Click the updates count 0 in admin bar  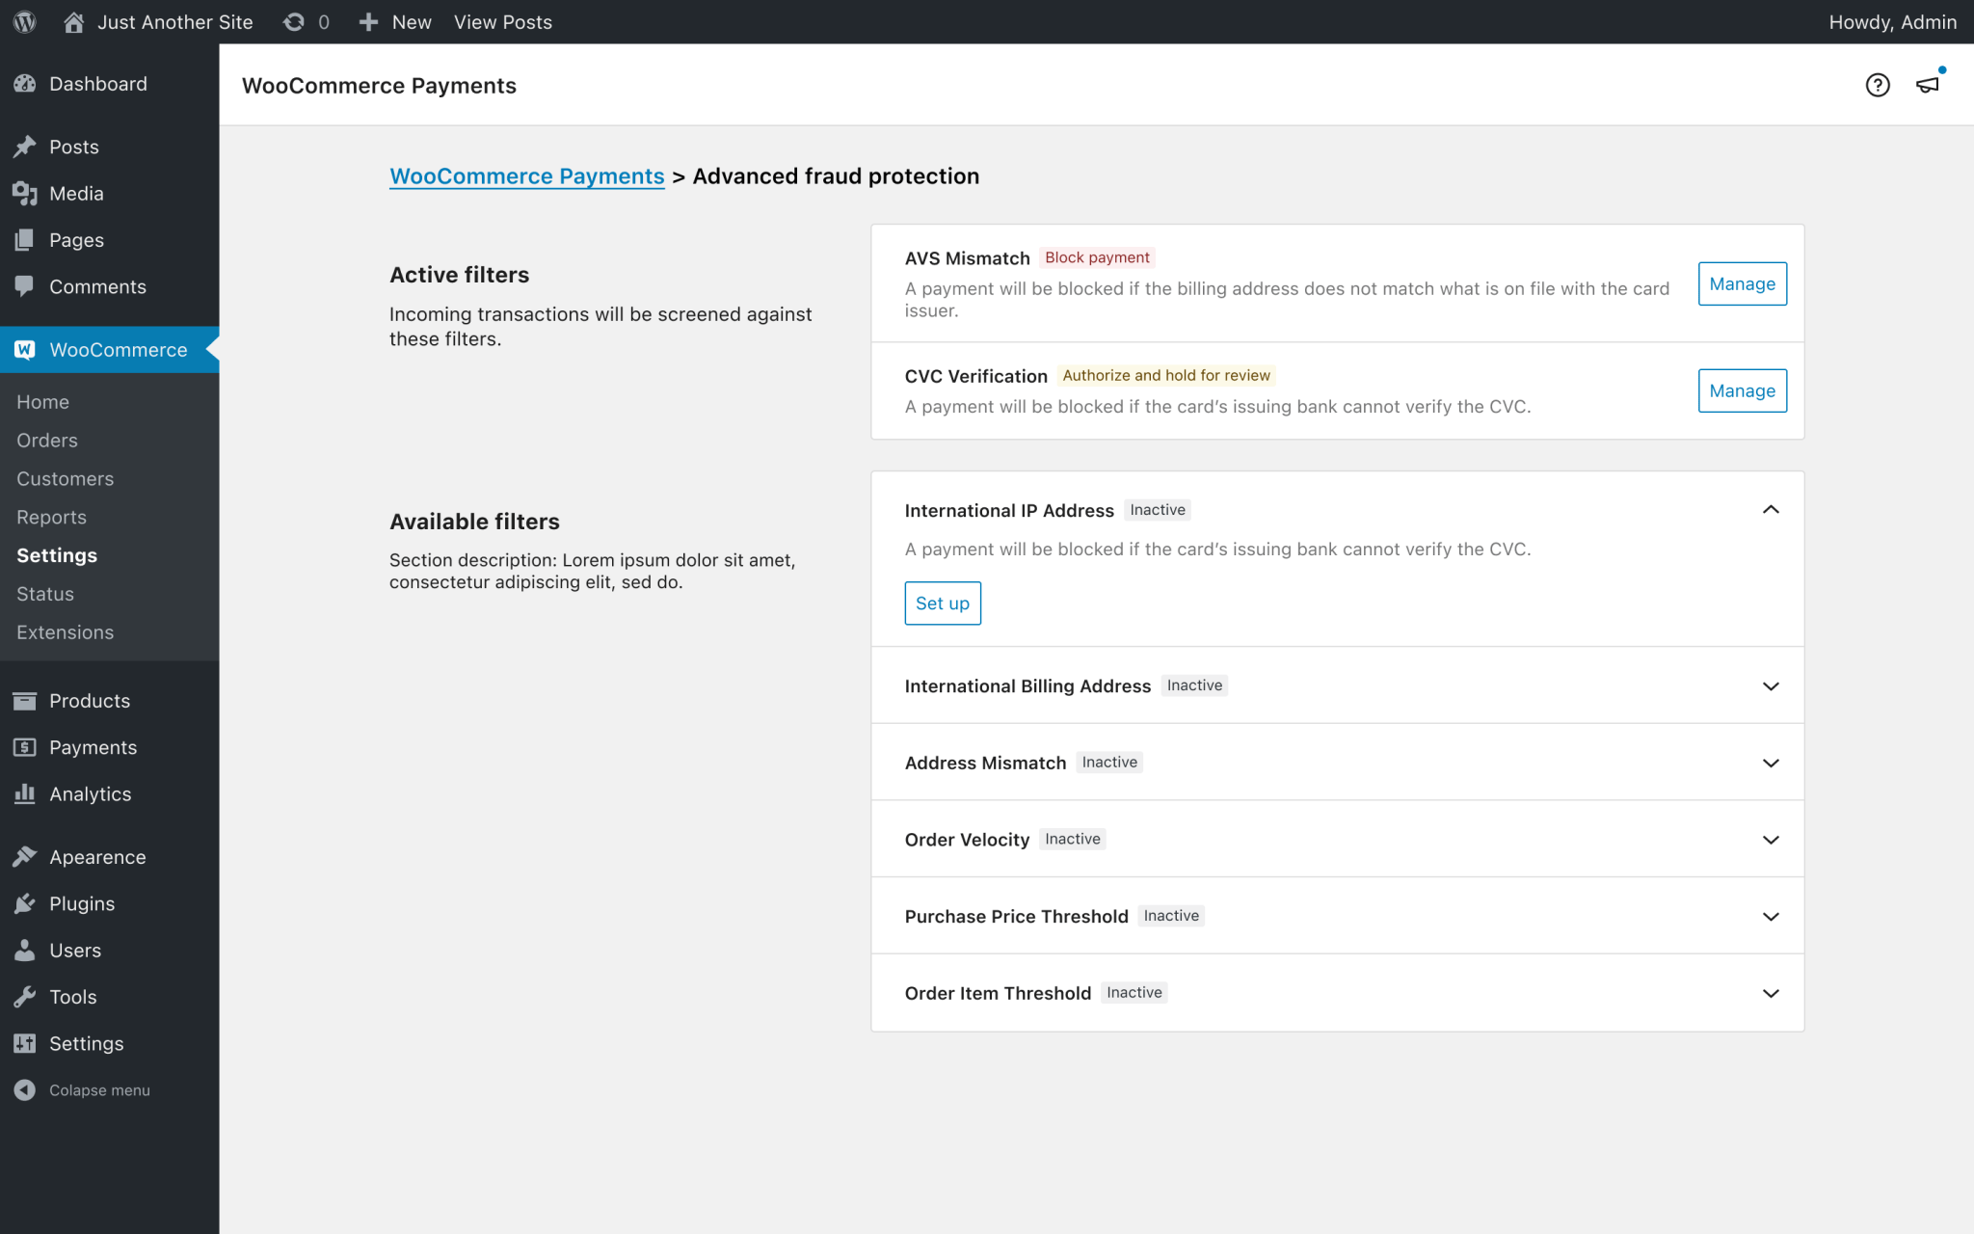pyautogui.click(x=324, y=21)
